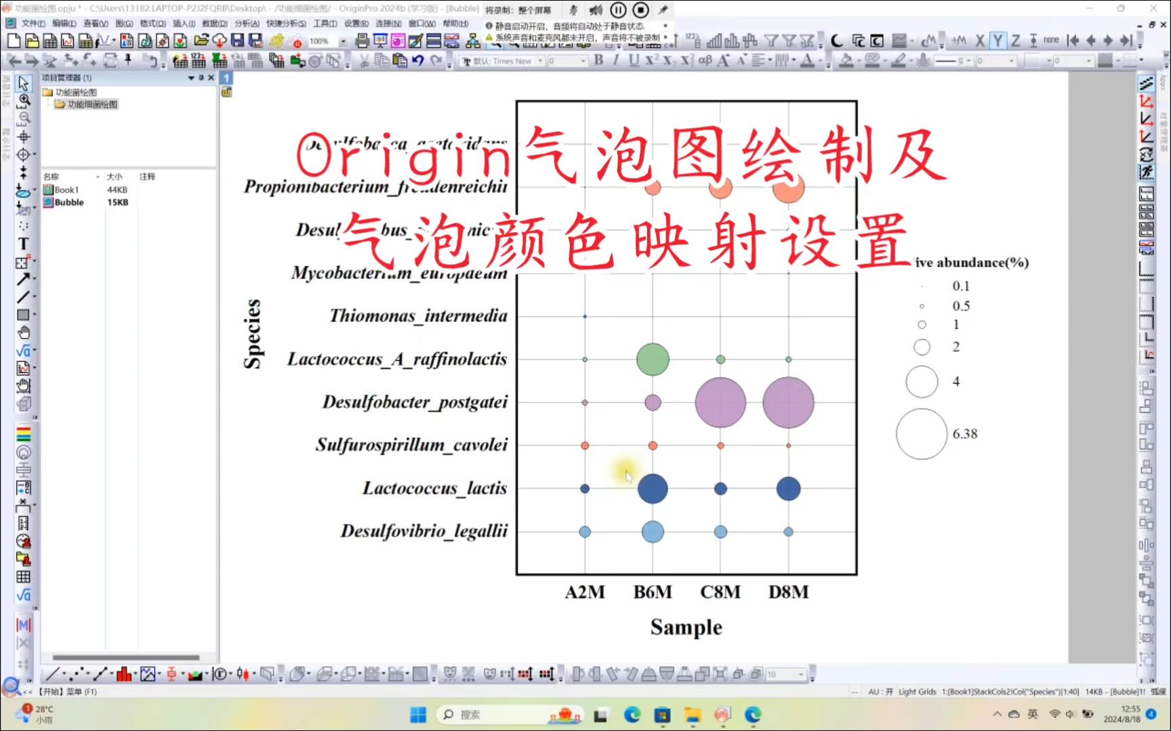Save the current project
Viewport: 1171px width, 731px height.
(x=235, y=41)
